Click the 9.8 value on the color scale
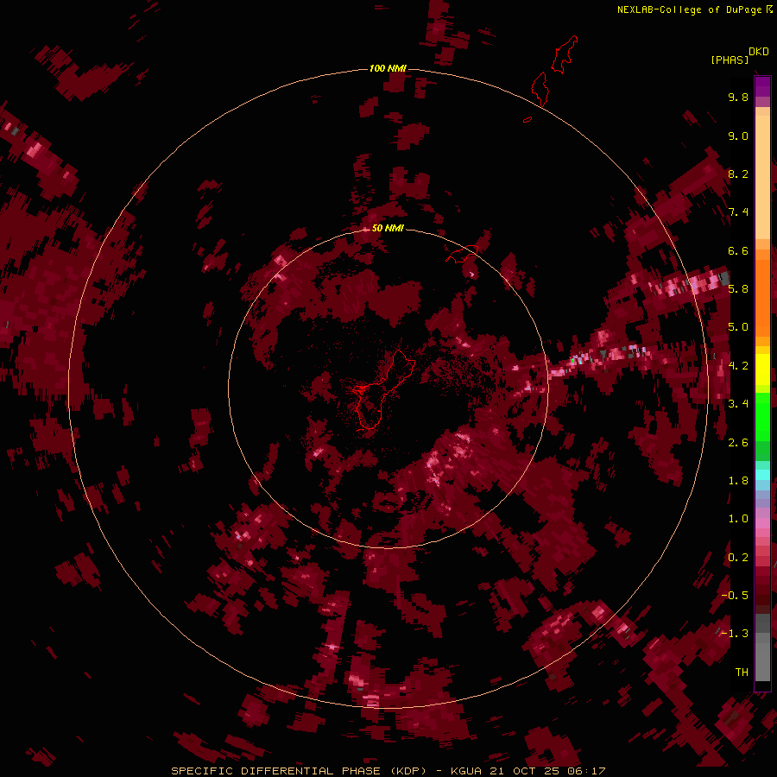The image size is (777, 777). pos(738,97)
